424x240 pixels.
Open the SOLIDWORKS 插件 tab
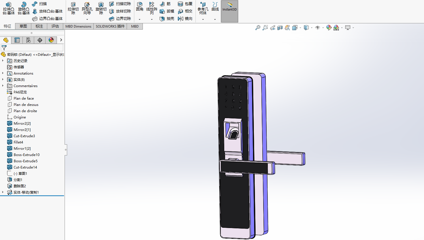tap(110, 26)
